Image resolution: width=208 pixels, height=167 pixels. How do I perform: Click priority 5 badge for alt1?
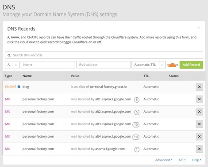coord(137,100)
